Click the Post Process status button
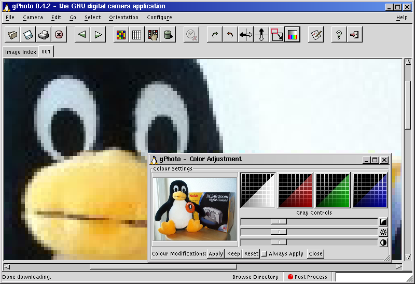 click(308, 277)
